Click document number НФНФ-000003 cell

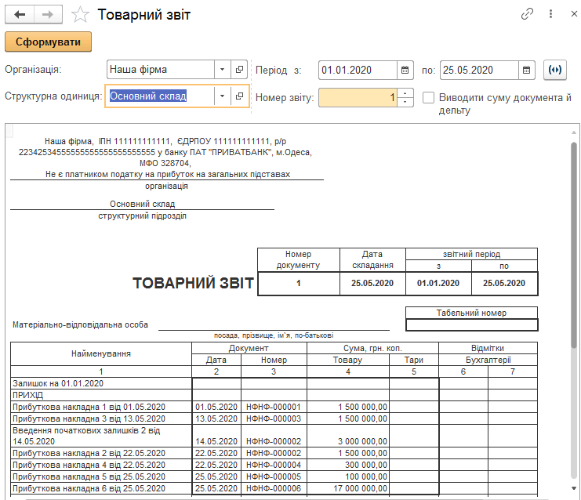pos(274,419)
